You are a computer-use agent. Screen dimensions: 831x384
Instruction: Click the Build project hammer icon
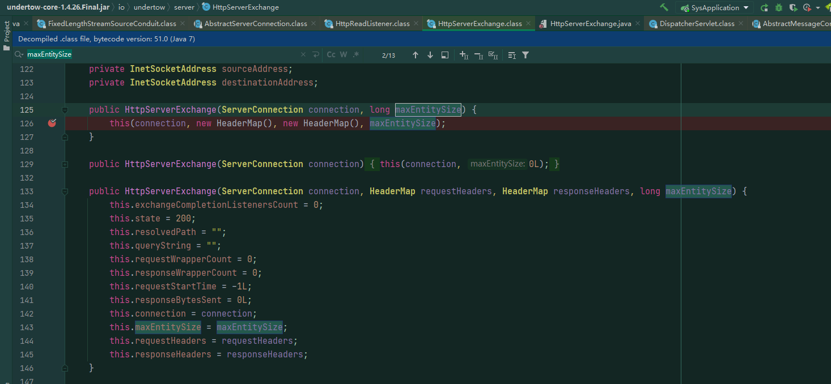[664, 8]
